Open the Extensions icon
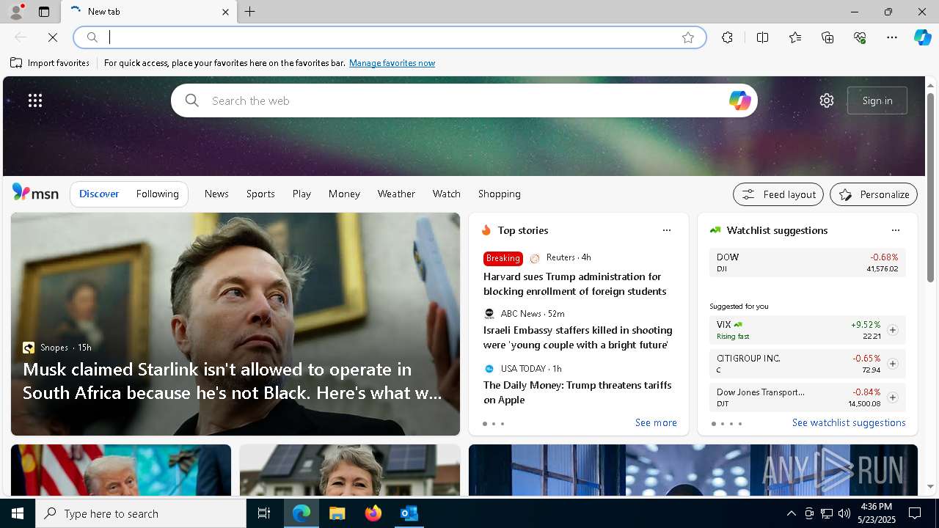Image resolution: width=939 pixels, height=528 pixels. tap(727, 37)
